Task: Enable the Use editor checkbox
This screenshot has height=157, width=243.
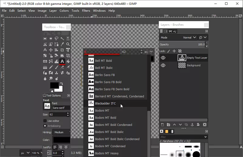Action: [x=45, y=121]
